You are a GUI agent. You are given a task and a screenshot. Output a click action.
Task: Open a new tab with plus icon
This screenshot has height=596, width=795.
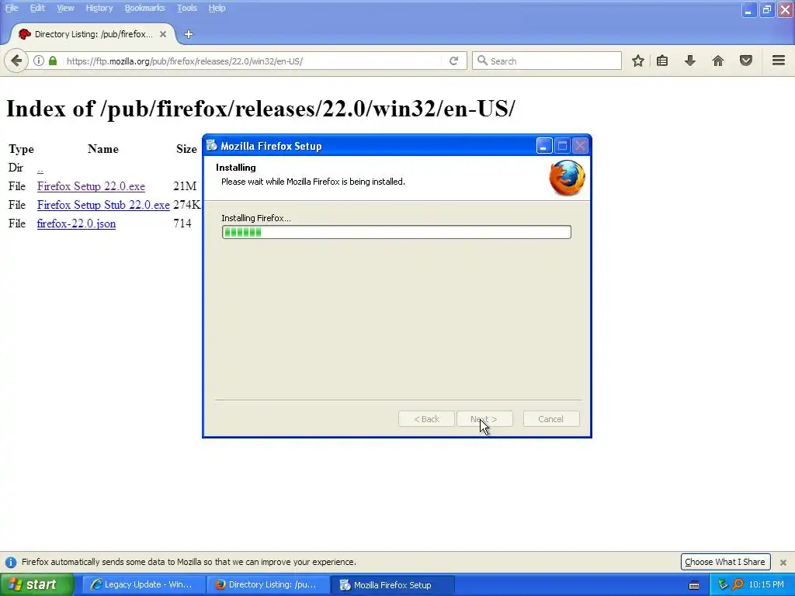189,34
